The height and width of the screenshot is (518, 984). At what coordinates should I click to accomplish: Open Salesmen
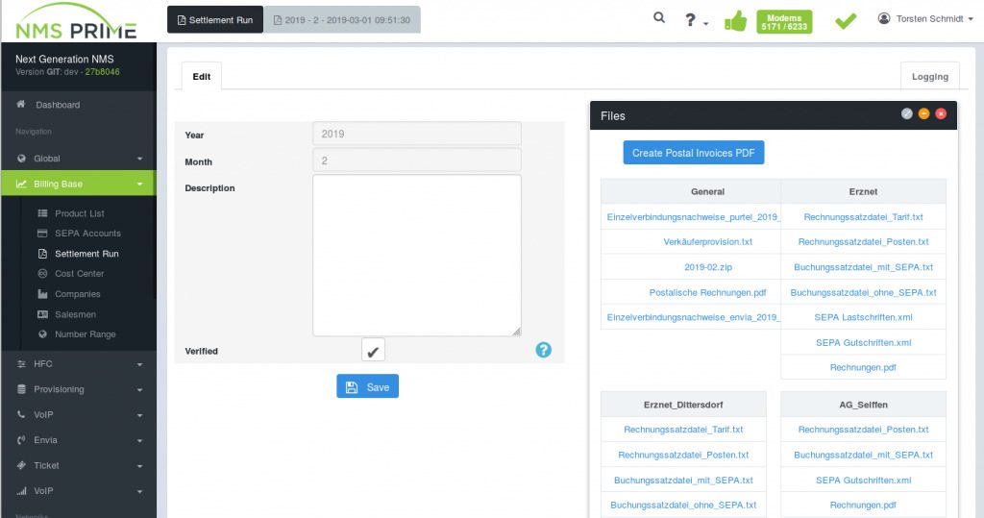[75, 314]
